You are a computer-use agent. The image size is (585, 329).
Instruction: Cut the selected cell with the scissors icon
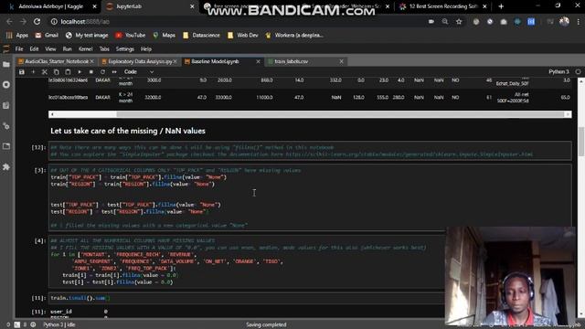pyautogui.click(x=45, y=72)
